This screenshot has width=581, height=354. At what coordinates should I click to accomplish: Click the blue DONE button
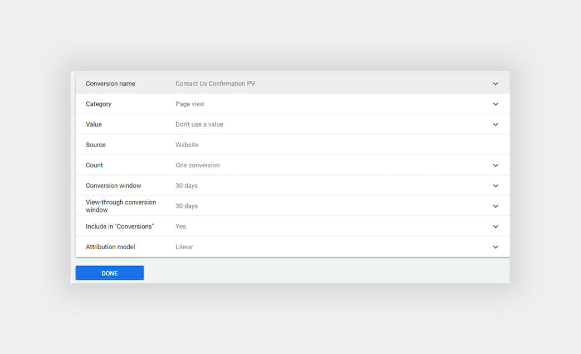(110, 273)
